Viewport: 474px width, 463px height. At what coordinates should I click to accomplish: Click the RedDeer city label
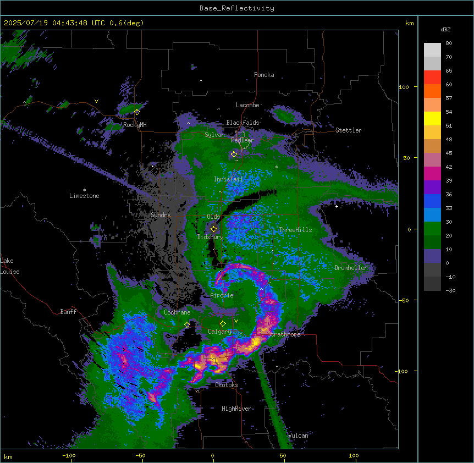click(x=242, y=140)
